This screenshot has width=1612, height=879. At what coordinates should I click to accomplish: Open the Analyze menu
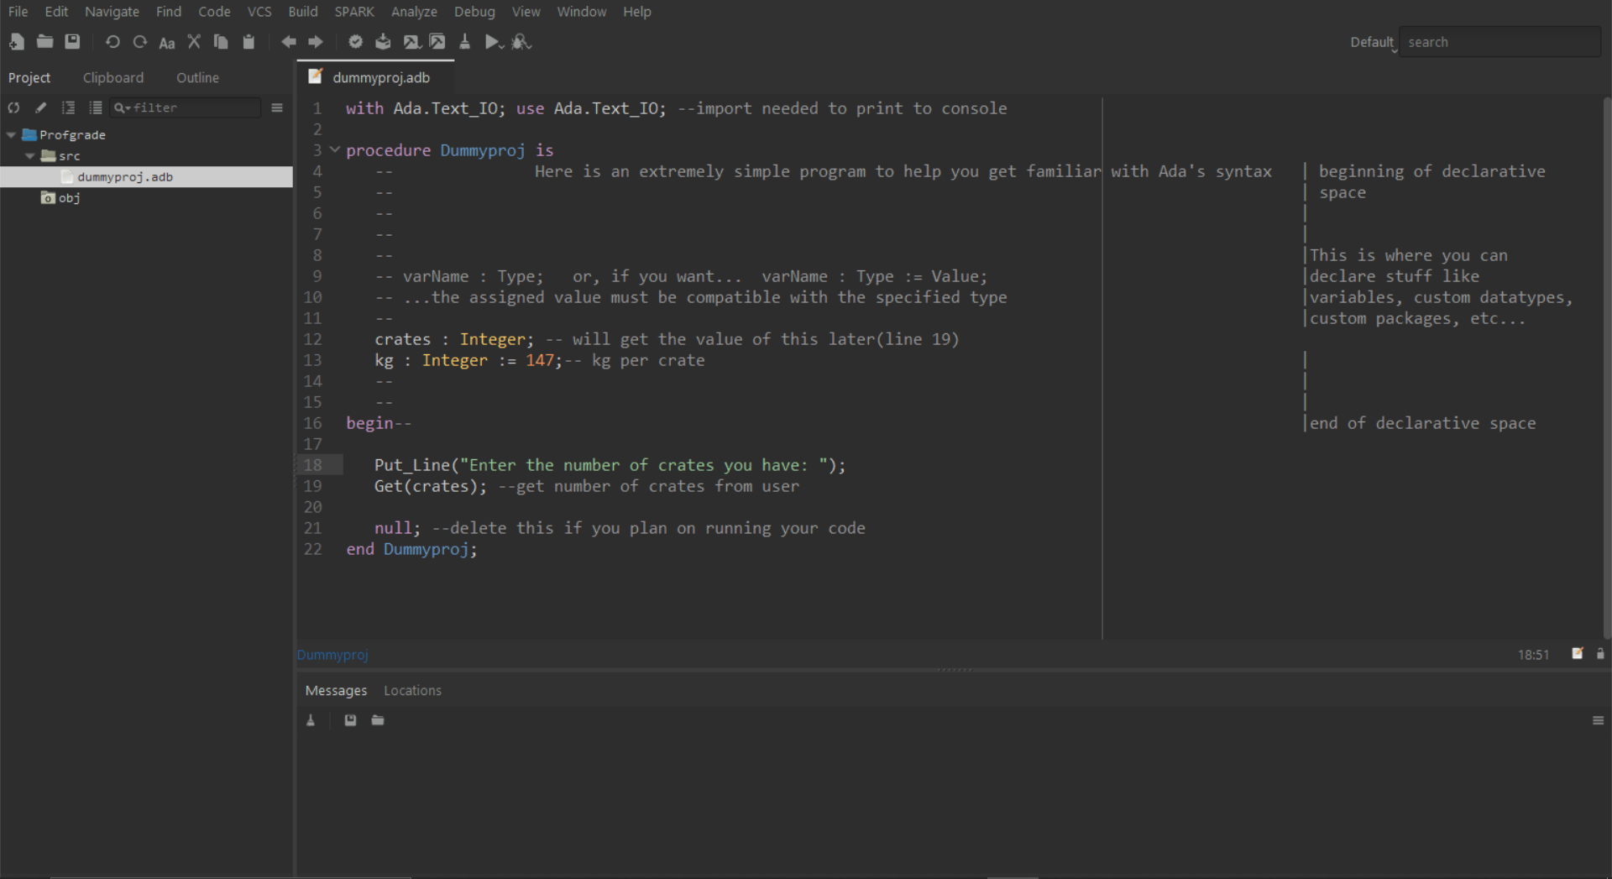coord(414,12)
